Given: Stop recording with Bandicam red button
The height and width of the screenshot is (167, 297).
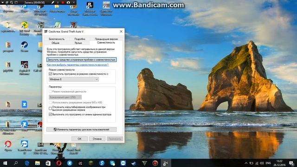Looking at the screenshot, I should point(63,2).
